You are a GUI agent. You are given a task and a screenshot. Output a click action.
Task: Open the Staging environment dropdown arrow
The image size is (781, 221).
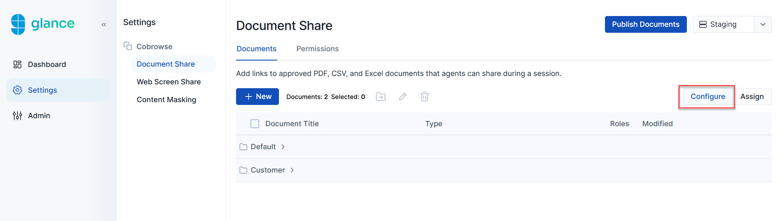click(x=763, y=24)
